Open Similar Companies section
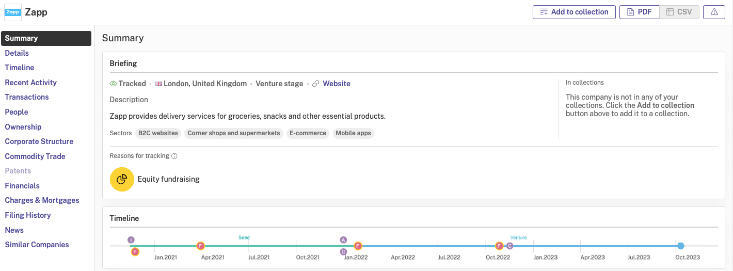 pos(37,245)
